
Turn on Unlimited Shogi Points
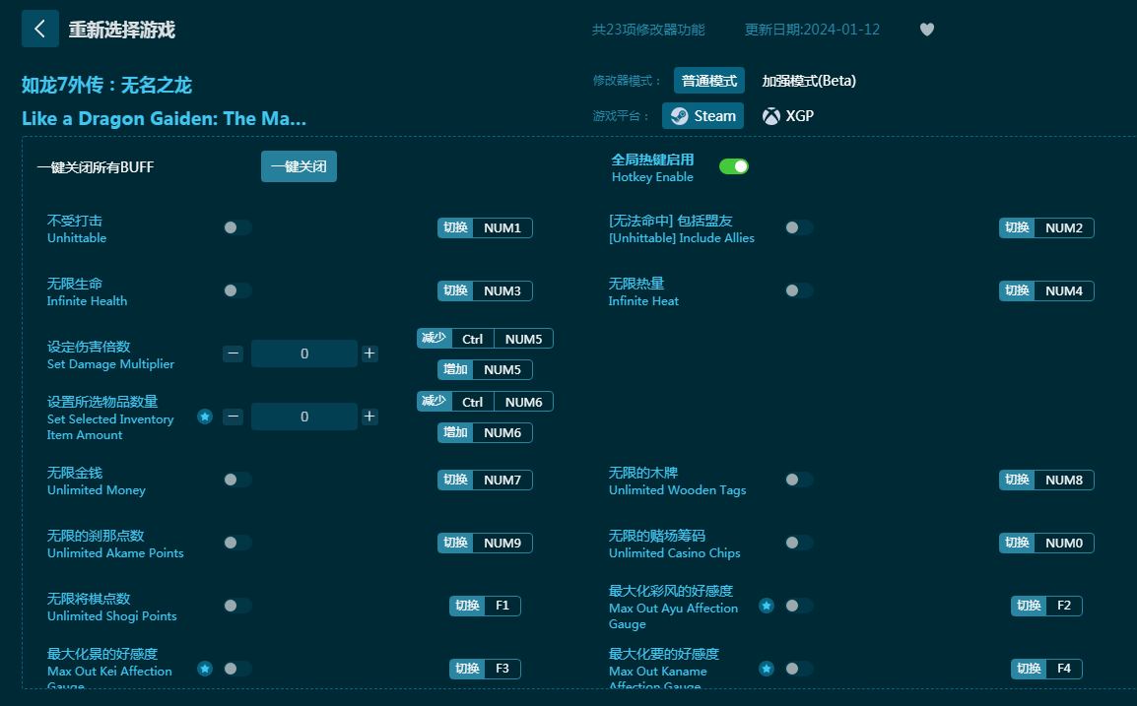(x=237, y=606)
